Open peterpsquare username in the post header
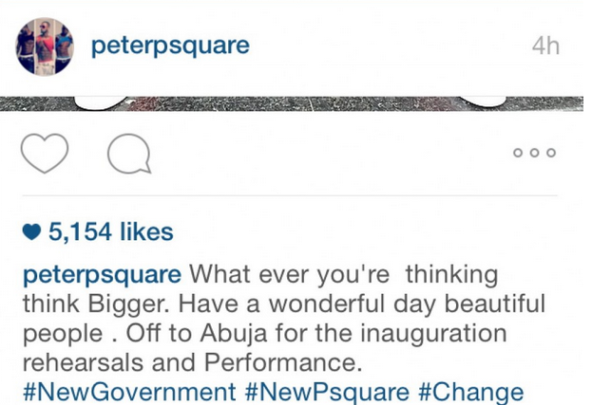Viewport: 592px width, 405px height. (170, 46)
